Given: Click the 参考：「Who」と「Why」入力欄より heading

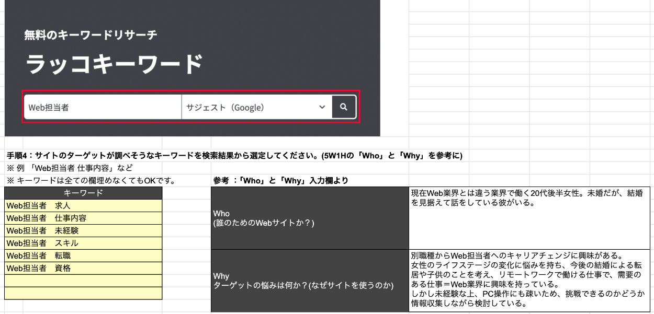Looking at the screenshot, I should click(x=281, y=181).
